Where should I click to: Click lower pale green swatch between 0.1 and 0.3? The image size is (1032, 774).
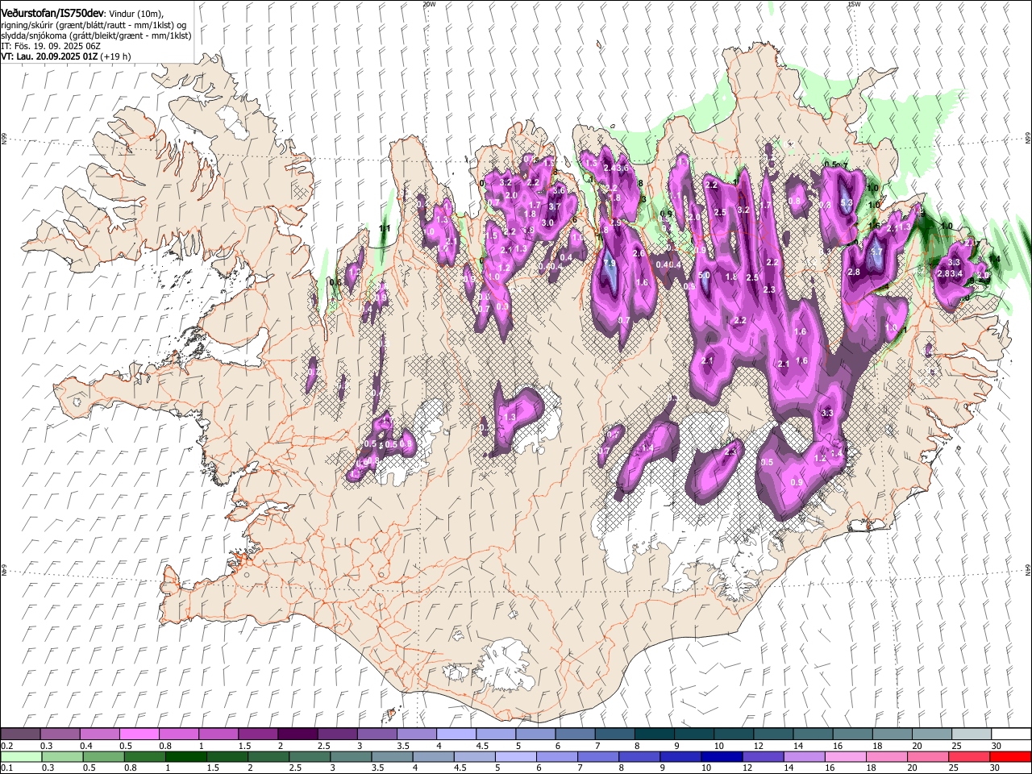click(x=21, y=756)
